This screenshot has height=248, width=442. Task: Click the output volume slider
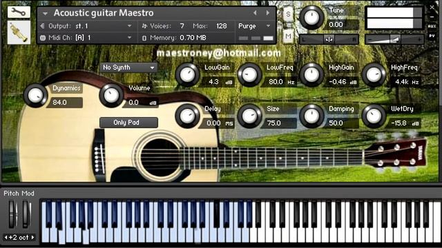pyautogui.click(x=394, y=40)
